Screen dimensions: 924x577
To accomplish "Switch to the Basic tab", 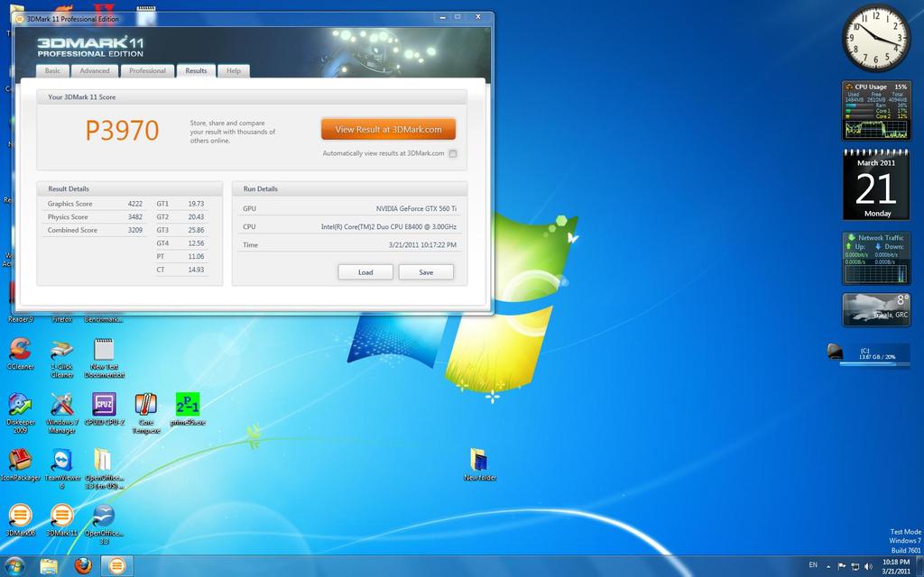I will [52, 70].
